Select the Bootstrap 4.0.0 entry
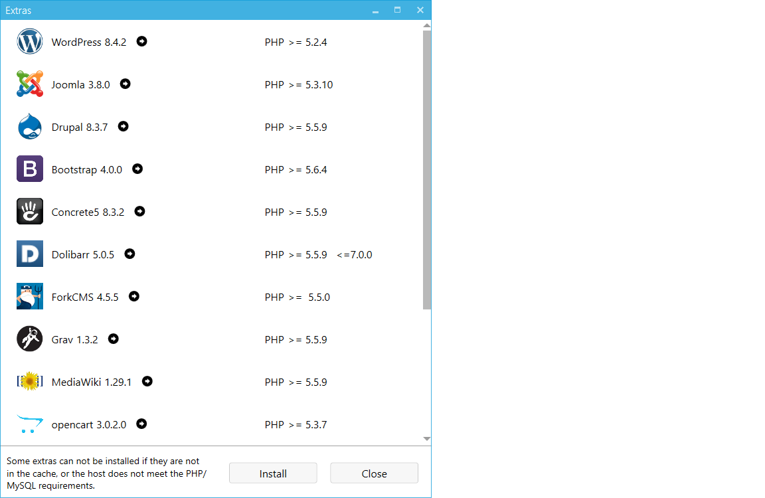The width and height of the screenshot is (765, 498). tap(87, 170)
